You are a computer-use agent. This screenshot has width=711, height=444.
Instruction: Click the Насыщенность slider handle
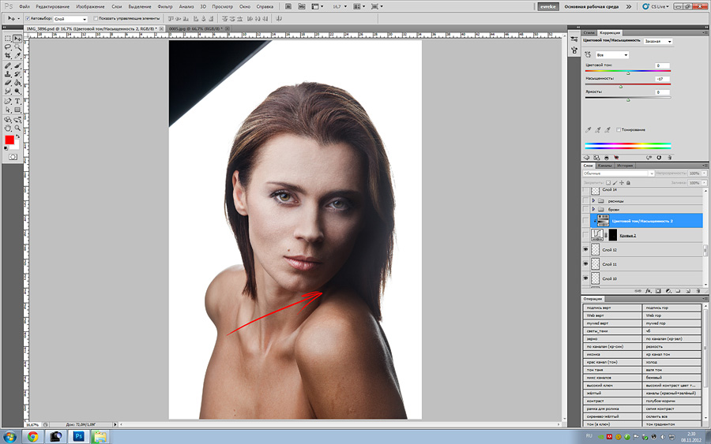pos(621,87)
